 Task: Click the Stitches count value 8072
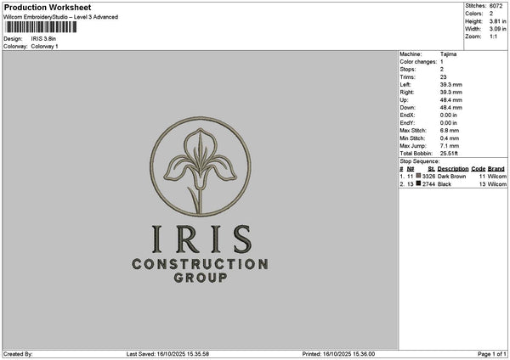pos(496,6)
